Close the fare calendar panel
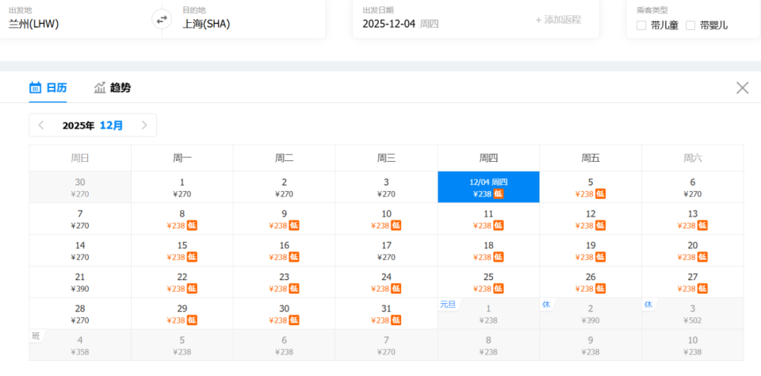The height and width of the screenshot is (376, 761). (742, 88)
